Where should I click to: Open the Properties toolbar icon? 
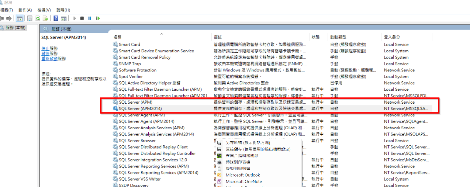(30, 18)
